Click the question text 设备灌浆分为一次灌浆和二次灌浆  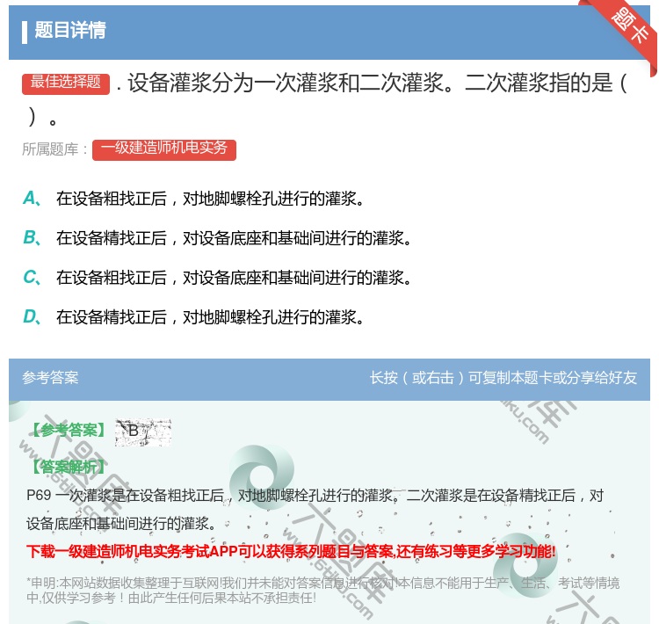(x=328, y=99)
